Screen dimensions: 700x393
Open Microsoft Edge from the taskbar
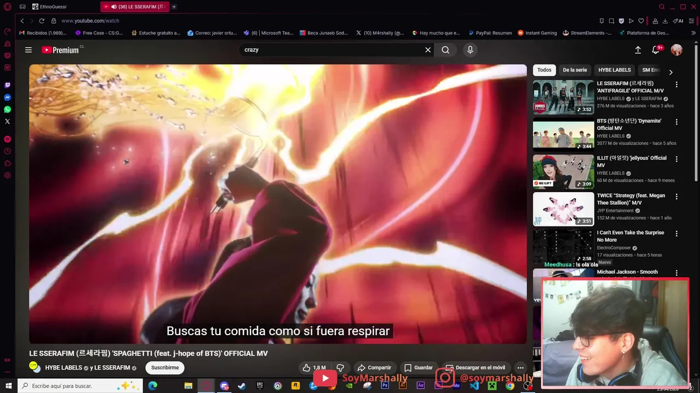153,386
